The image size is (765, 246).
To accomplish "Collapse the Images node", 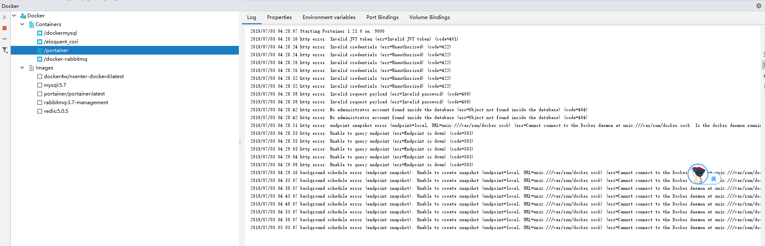I will [x=22, y=68].
